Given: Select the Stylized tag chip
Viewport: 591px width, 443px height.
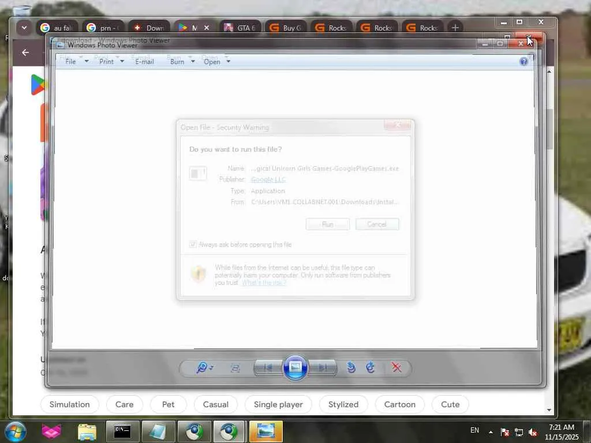Looking at the screenshot, I should coord(343,404).
